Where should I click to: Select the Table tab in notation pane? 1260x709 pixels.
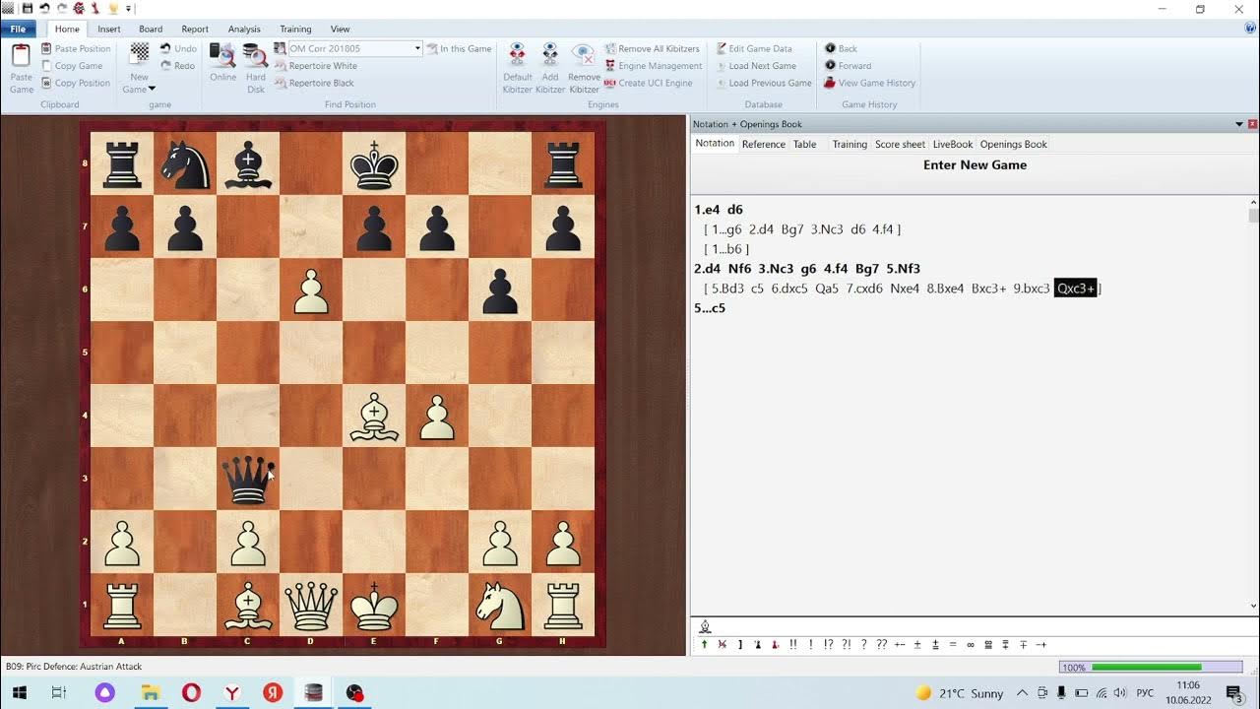tap(804, 144)
